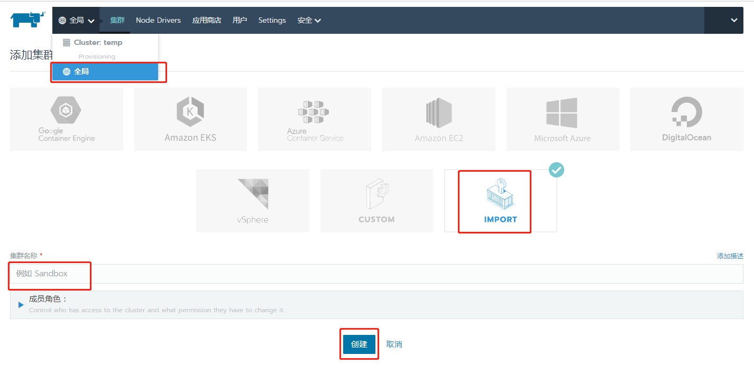This screenshot has height=374, width=754.
Task: Expand the 安全 dropdown menu
Action: coord(309,20)
